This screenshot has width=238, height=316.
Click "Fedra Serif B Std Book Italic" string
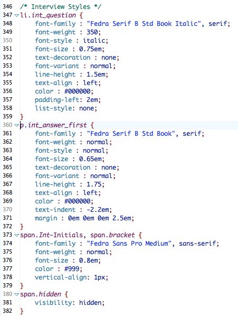144,24
